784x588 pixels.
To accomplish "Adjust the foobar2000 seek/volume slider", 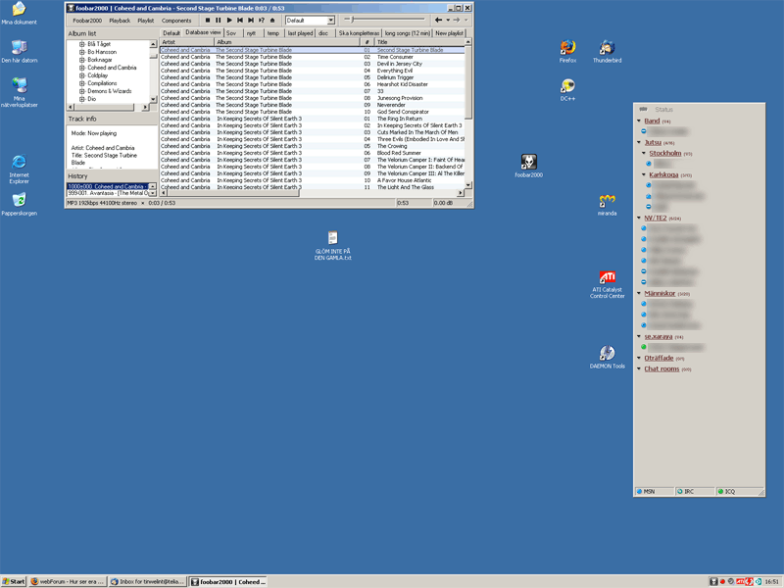I will click(384, 20).
